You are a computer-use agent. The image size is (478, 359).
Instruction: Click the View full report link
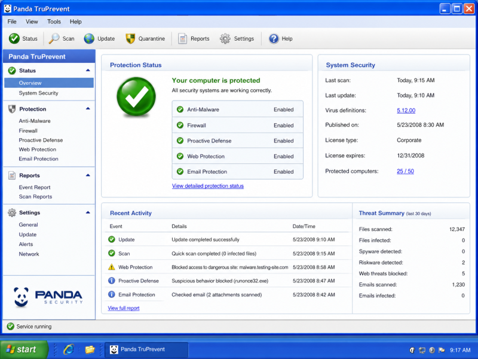coord(124,308)
